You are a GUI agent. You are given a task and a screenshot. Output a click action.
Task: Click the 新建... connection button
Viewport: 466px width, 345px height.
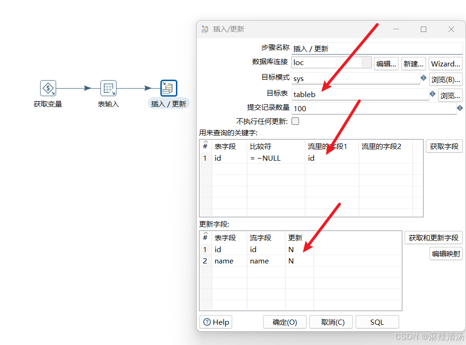point(413,64)
